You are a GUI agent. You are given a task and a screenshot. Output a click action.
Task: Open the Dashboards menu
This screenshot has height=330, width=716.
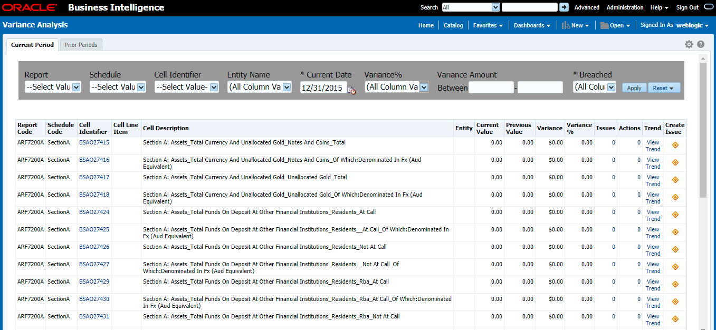pos(532,25)
